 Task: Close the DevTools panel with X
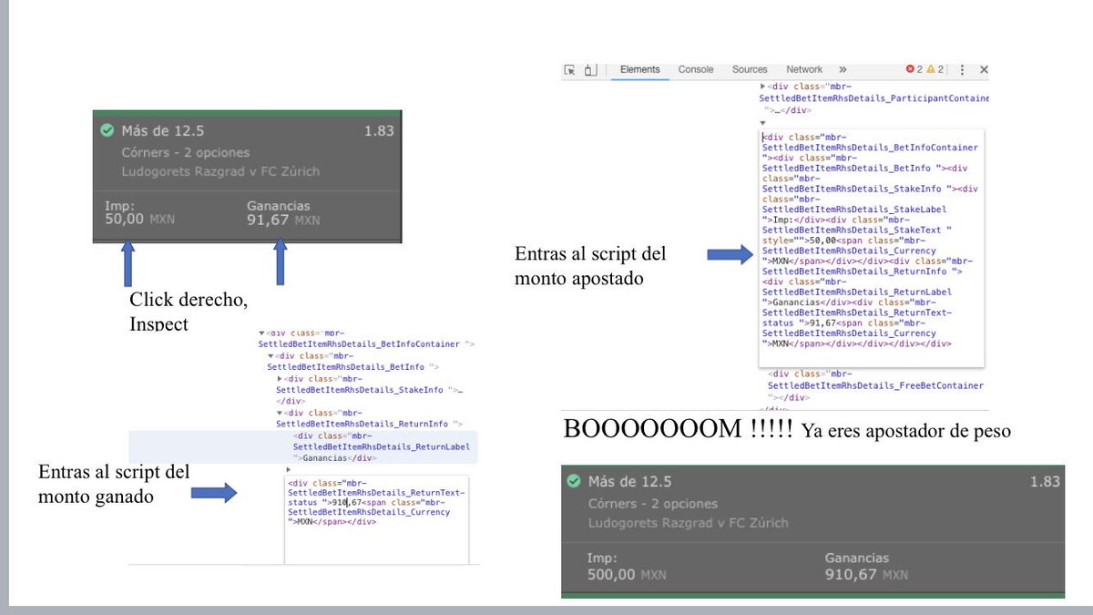tap(984, 69)
